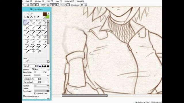Select the hand pan tool
184x103 pixels.
tap(34, 17)
